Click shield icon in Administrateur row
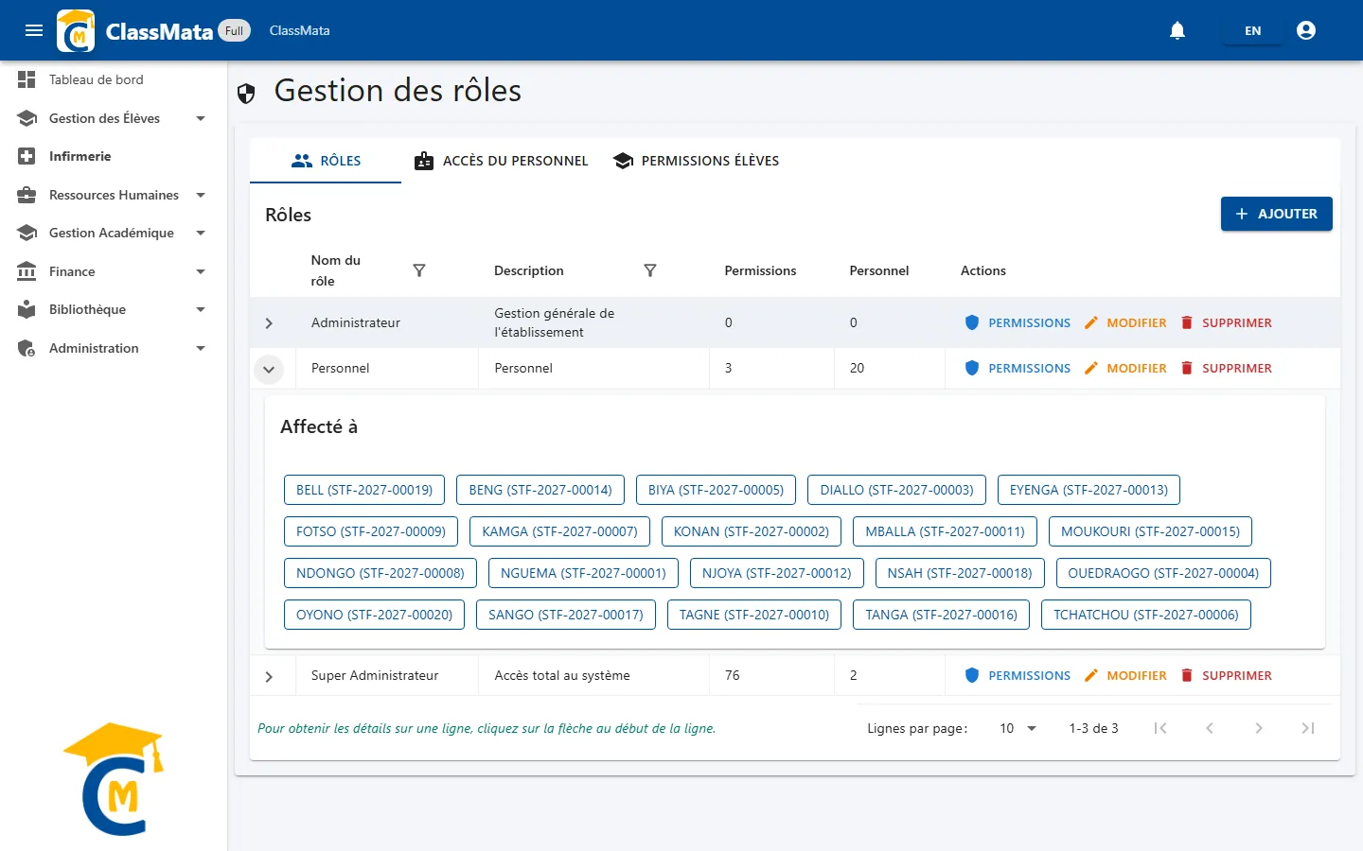The image size is (1363, 851). pyautogui.click(x=971, y=322)
